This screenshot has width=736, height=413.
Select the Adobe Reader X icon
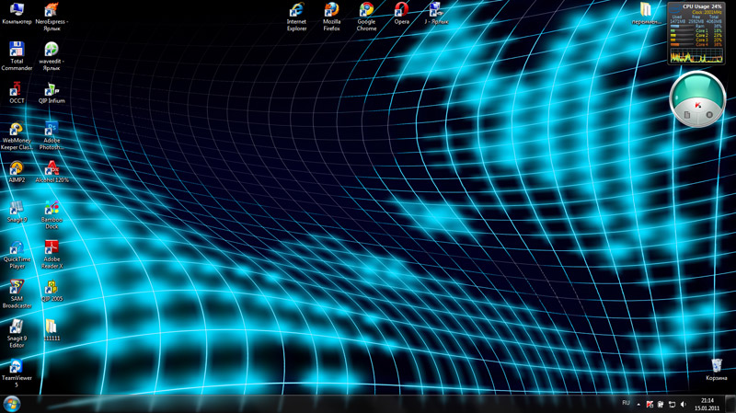(x=52, y=248)
